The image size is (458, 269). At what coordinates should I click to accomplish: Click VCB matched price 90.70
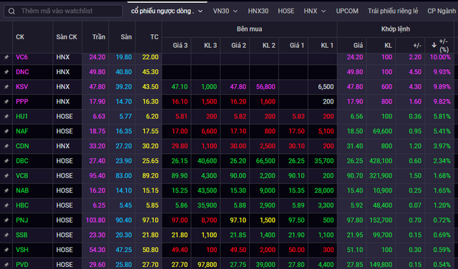point(355,176)
